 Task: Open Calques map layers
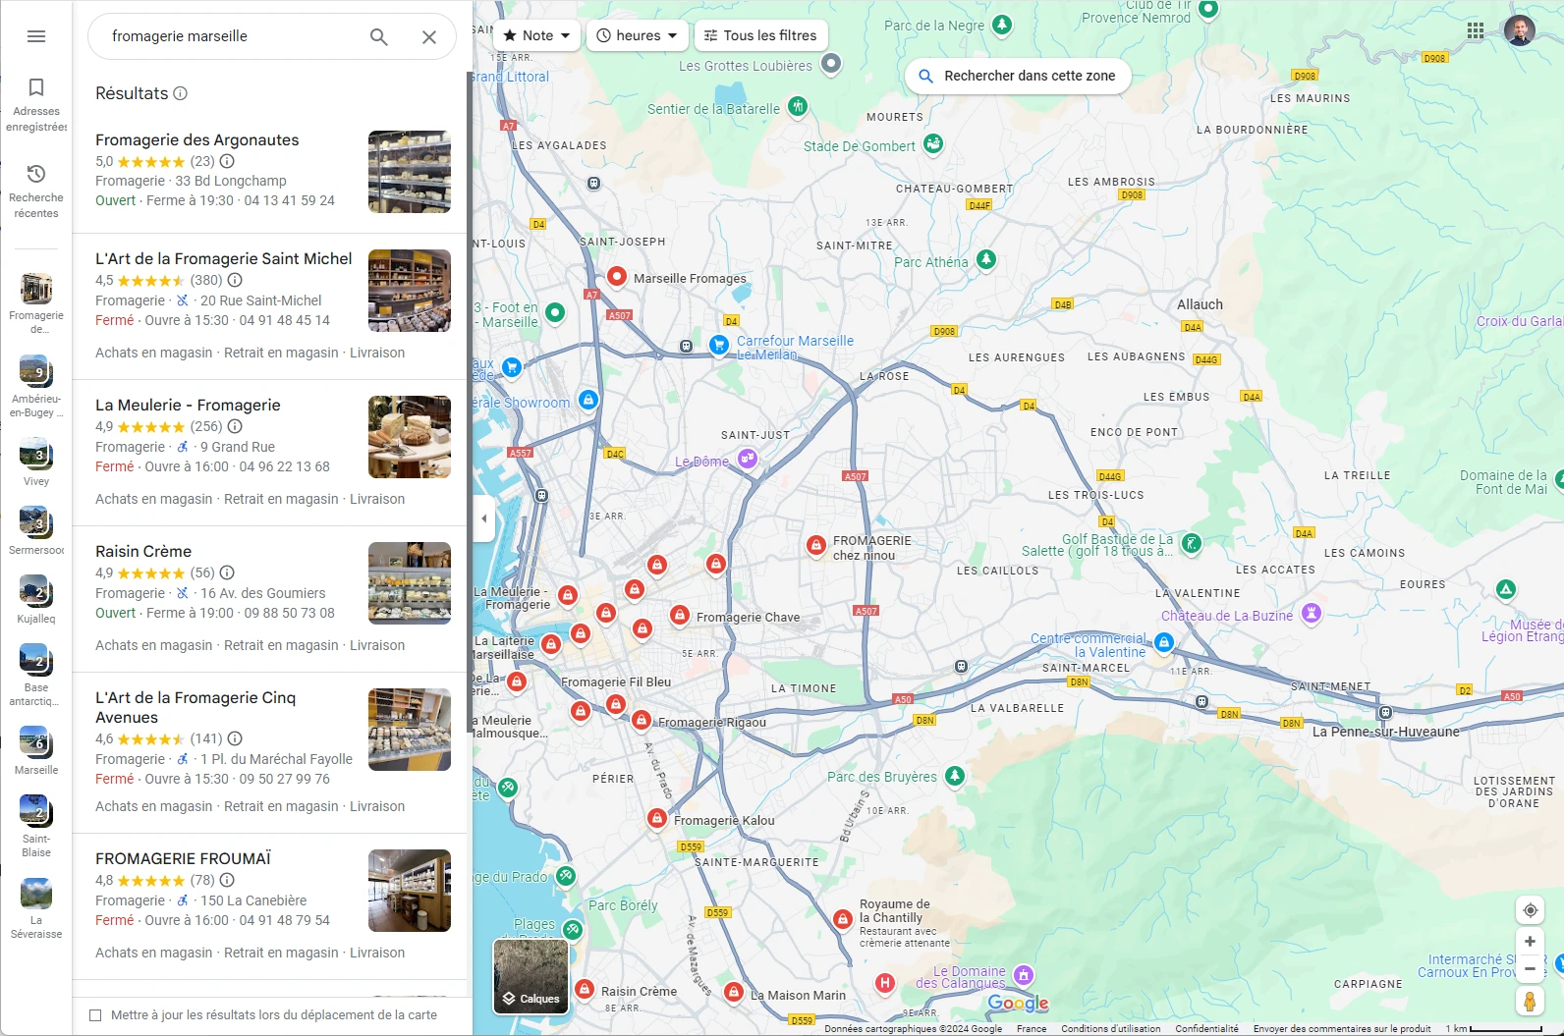click(531, 977)
